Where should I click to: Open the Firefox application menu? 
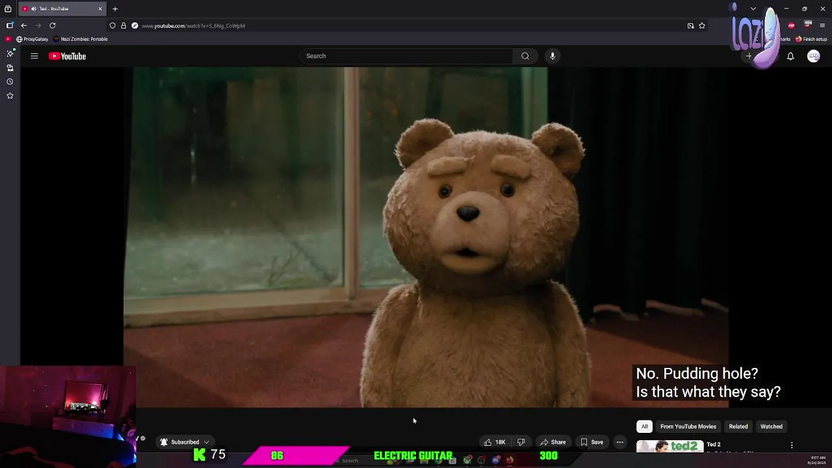tap(822, 25)
